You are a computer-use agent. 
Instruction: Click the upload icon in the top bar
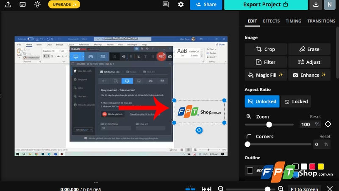point(8,4)
